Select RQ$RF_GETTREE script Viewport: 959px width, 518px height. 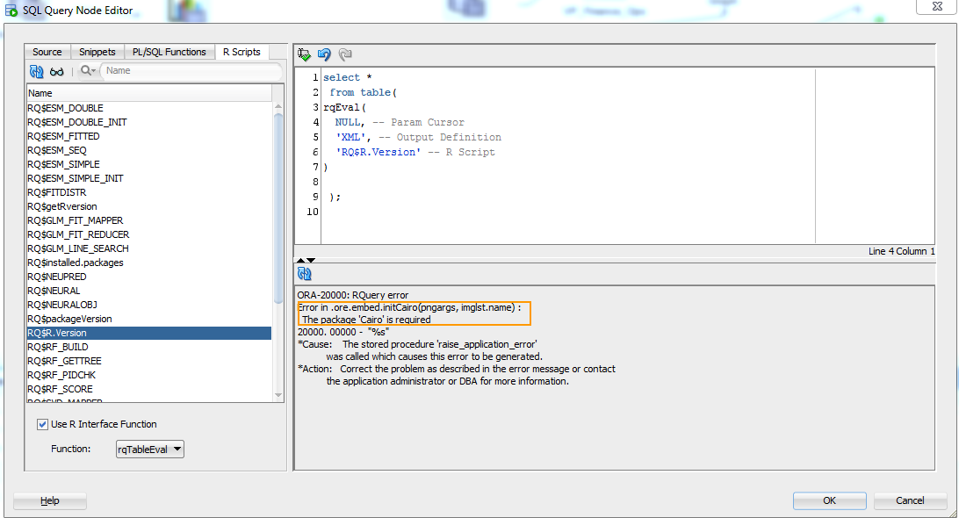(149, 361)
